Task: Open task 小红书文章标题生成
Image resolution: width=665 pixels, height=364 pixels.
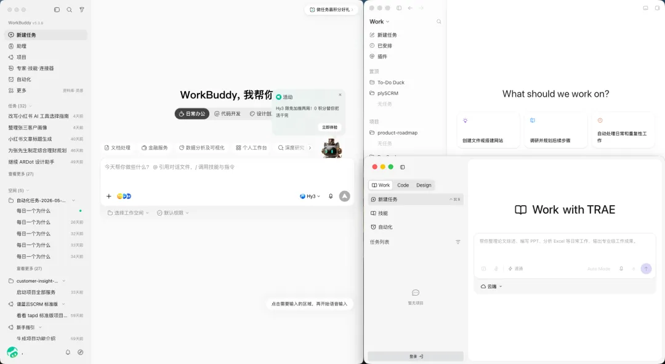Action: (x=46, y=139)
